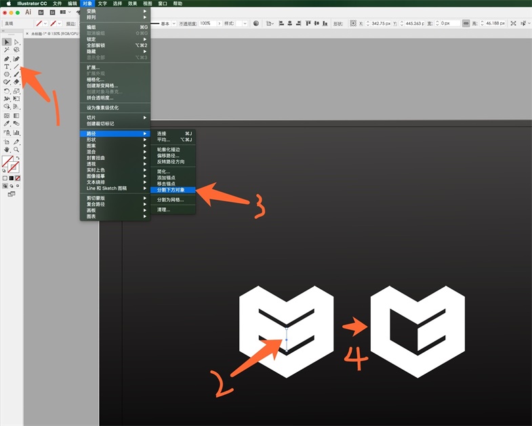Select the Rotate tool

pyautogui.click(x=7, y=91)
